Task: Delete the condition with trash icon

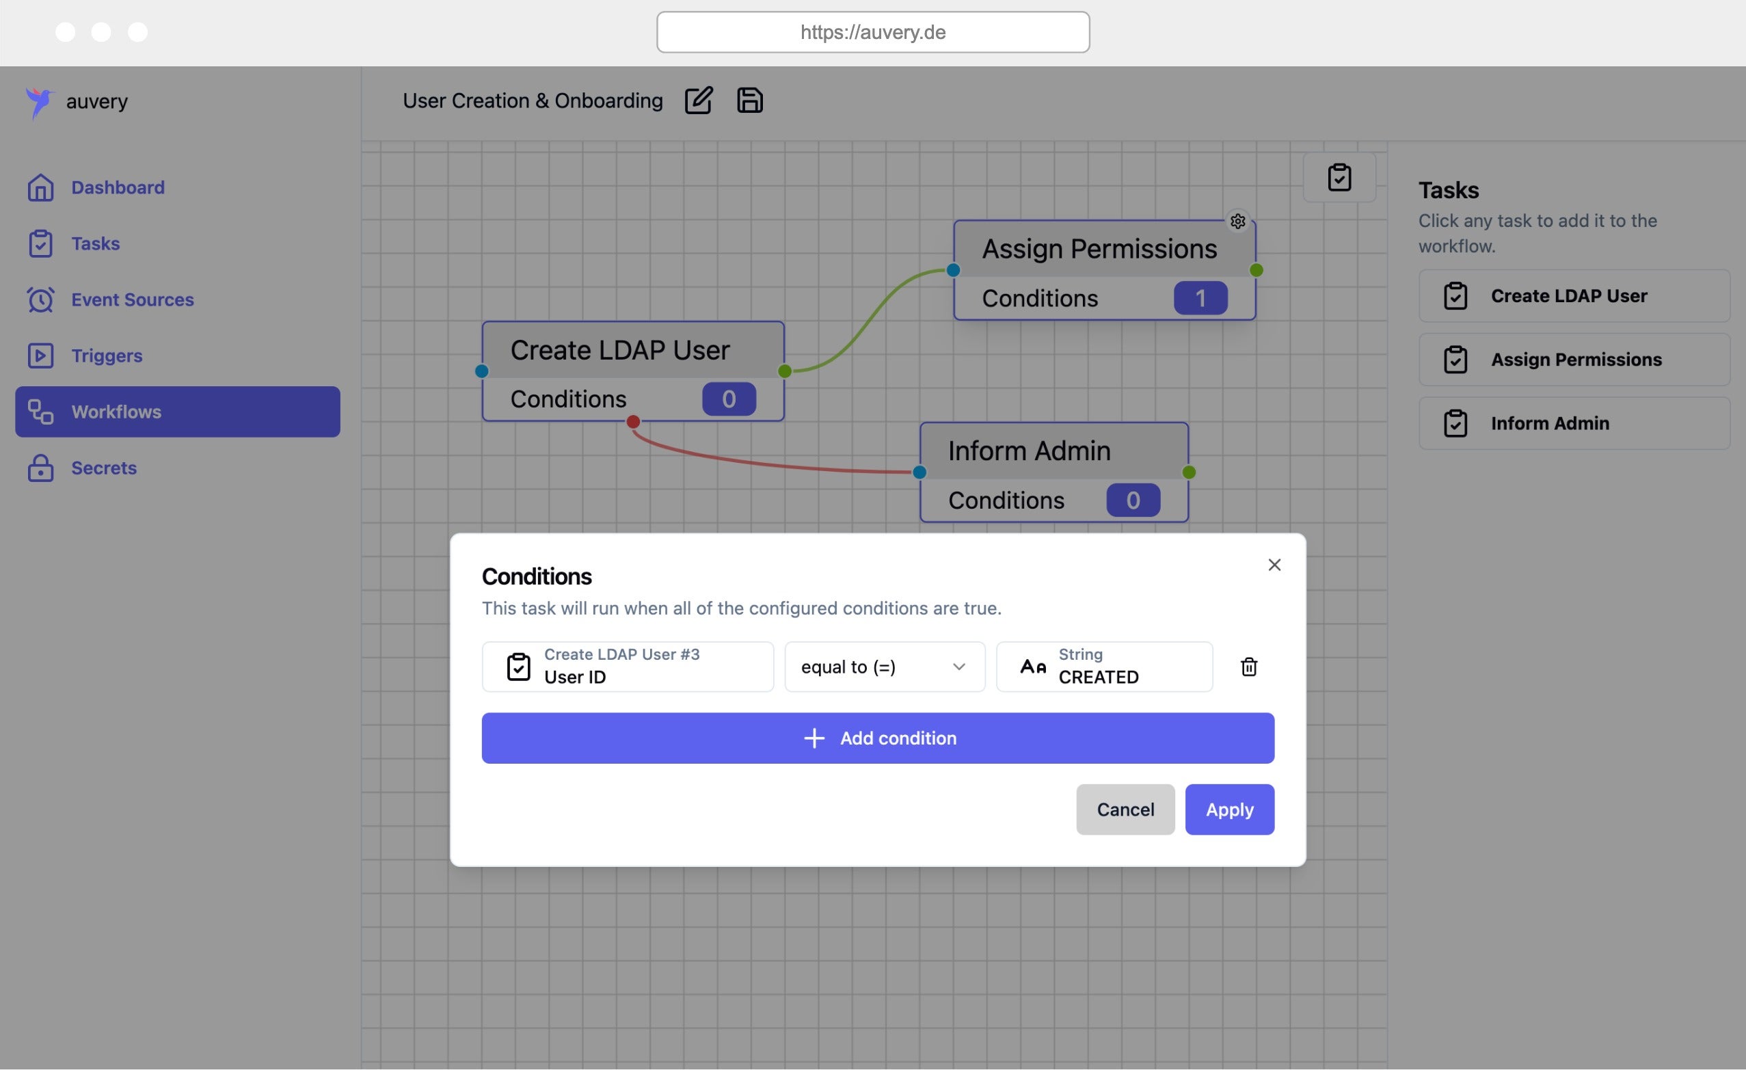Action: coord(1248,667)
